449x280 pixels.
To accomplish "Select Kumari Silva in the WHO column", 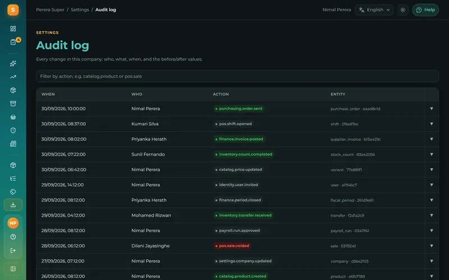I will coord(145,124).
